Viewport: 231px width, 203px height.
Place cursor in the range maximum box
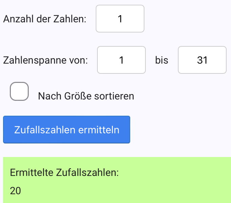coord(202,60)
